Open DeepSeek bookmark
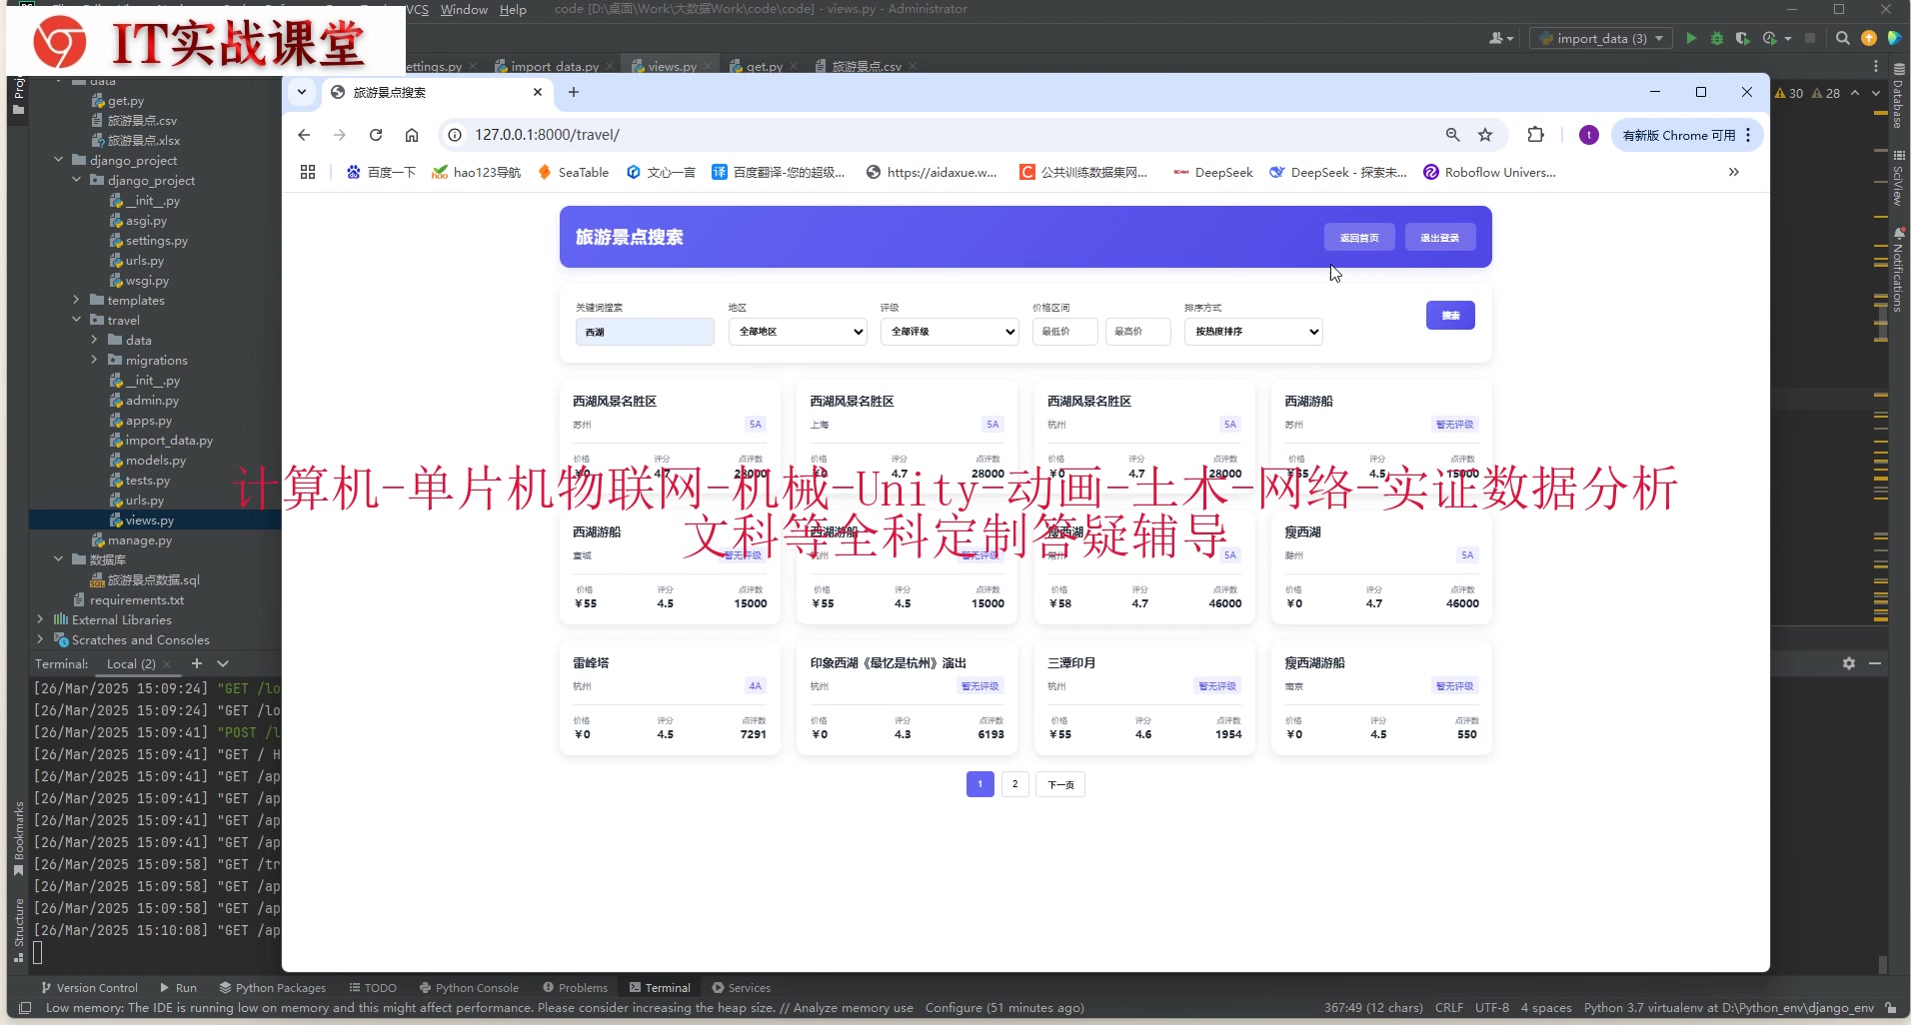1911x1025 pixels. click(1212, 172)
